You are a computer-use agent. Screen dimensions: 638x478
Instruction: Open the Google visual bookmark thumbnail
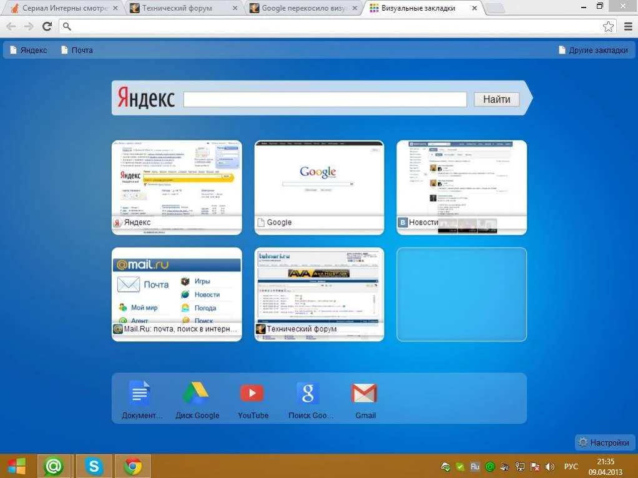click(x=319, y=188)
